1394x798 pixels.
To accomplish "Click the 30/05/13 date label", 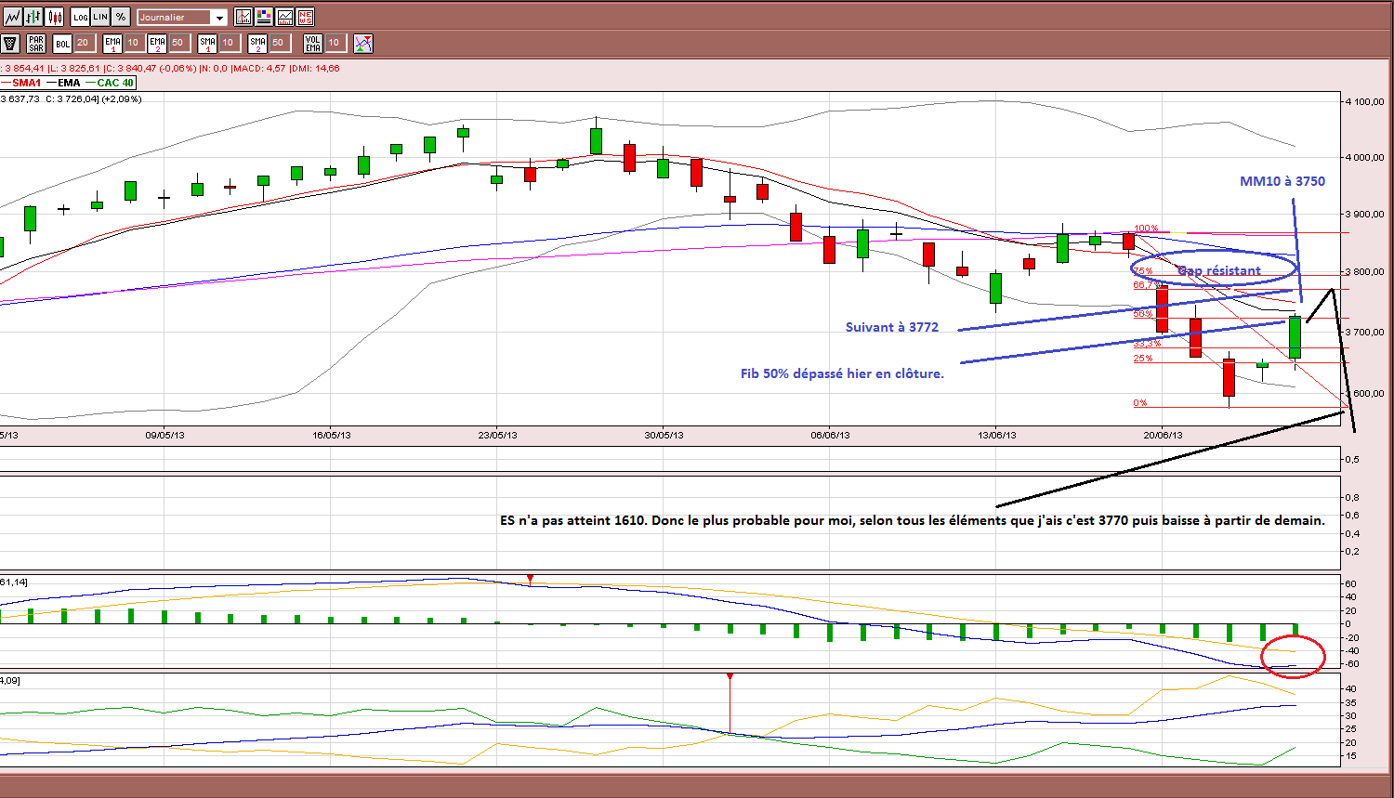I will click(x=663, y=435).
